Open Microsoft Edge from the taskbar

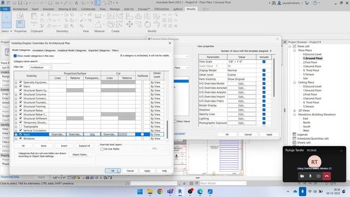(x=200, y=192)
